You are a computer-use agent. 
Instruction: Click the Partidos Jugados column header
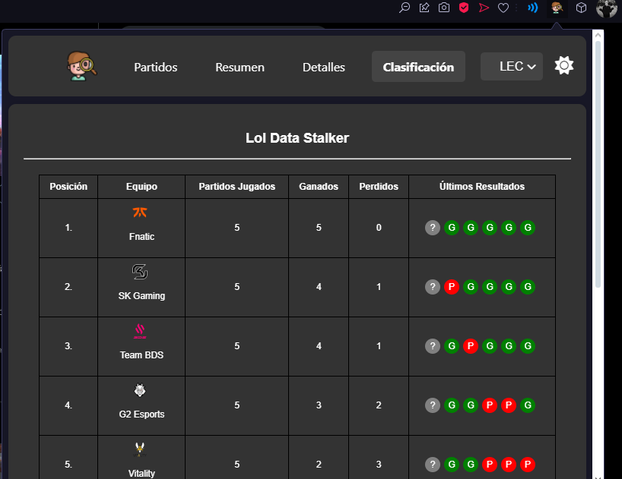(x=236, y=187)
